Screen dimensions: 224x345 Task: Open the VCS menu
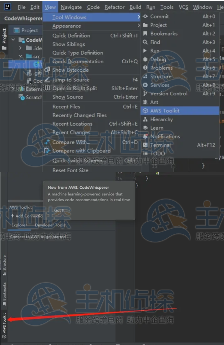[x=183, y=7]
